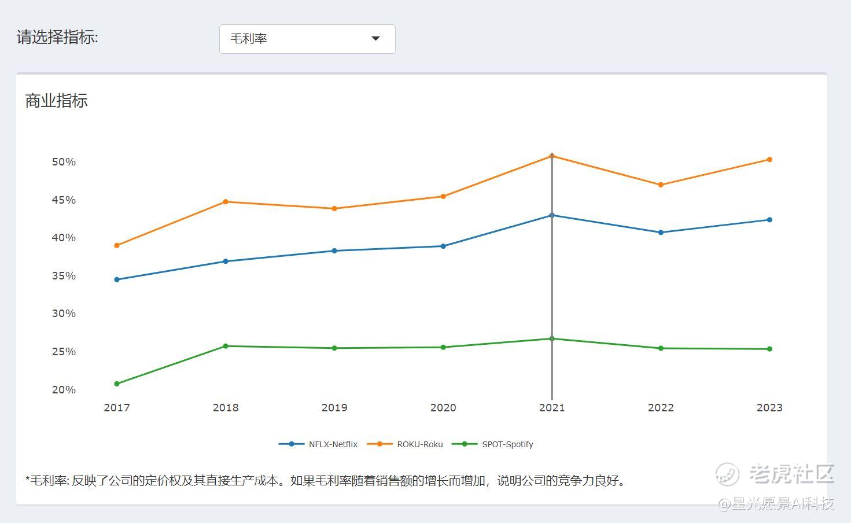Click the 商业指标 chart title
The image size is (851, 523).
(x=57, y=101)
